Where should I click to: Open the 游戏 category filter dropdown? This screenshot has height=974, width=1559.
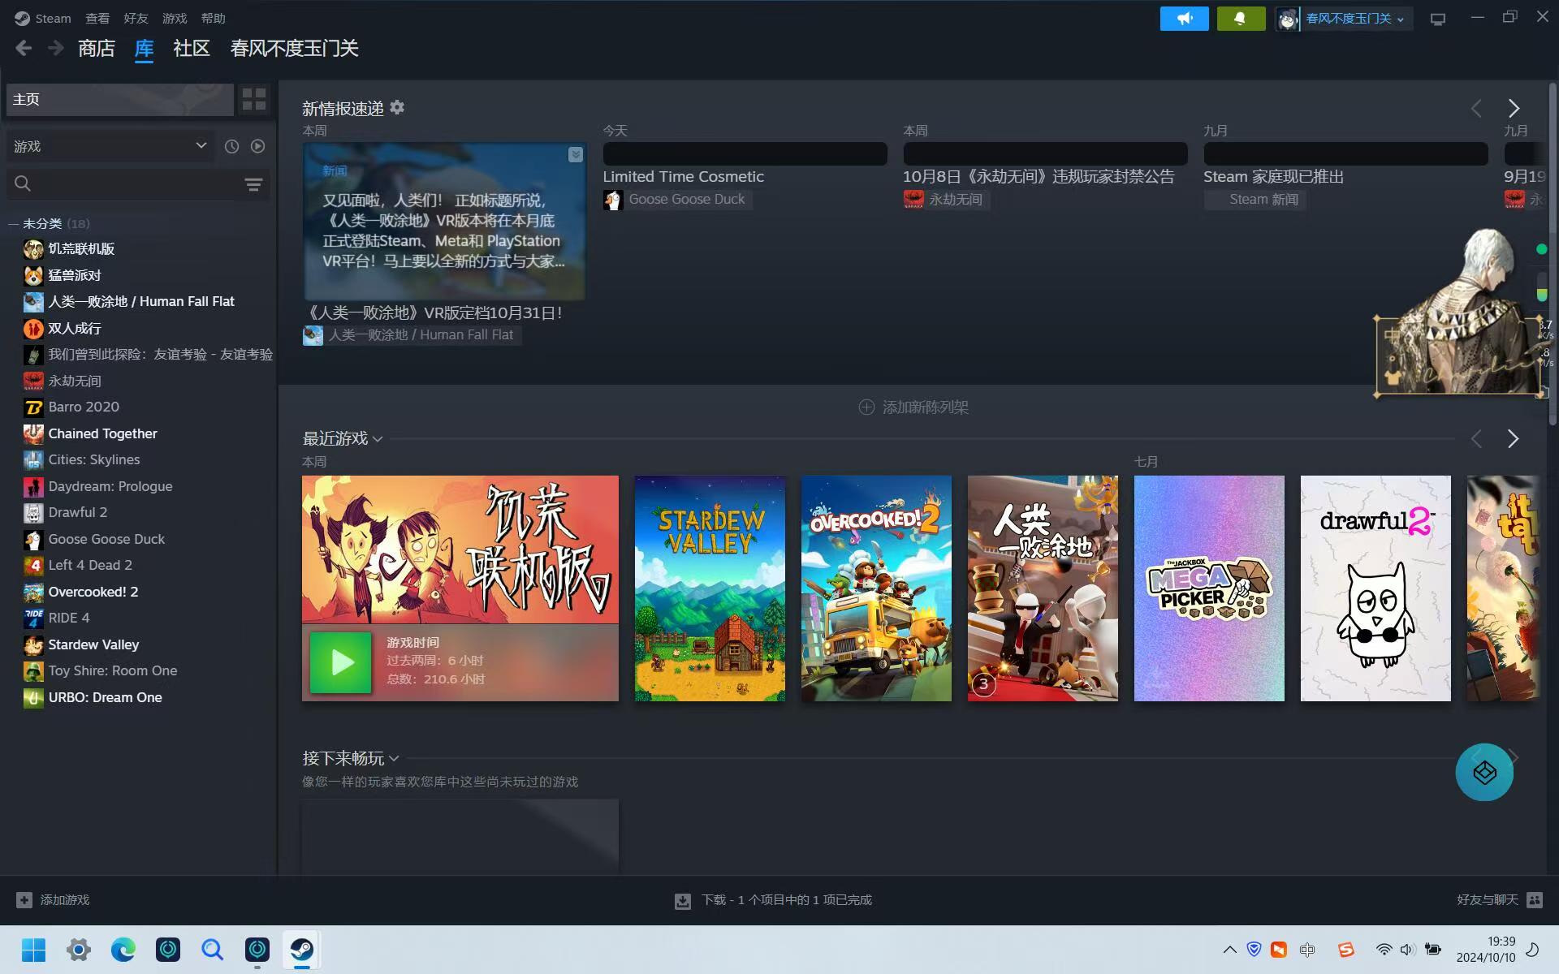pos(110,146)
